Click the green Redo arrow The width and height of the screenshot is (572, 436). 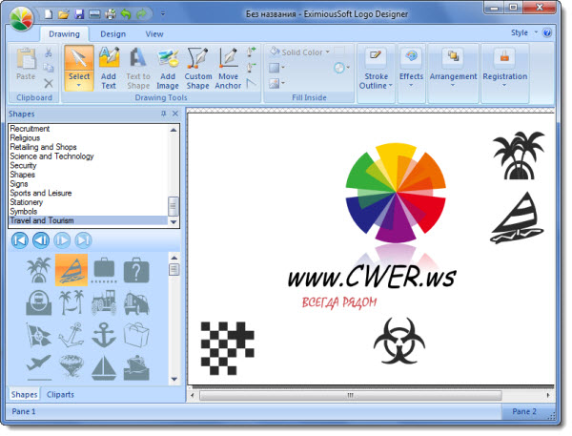coord(141,14)
